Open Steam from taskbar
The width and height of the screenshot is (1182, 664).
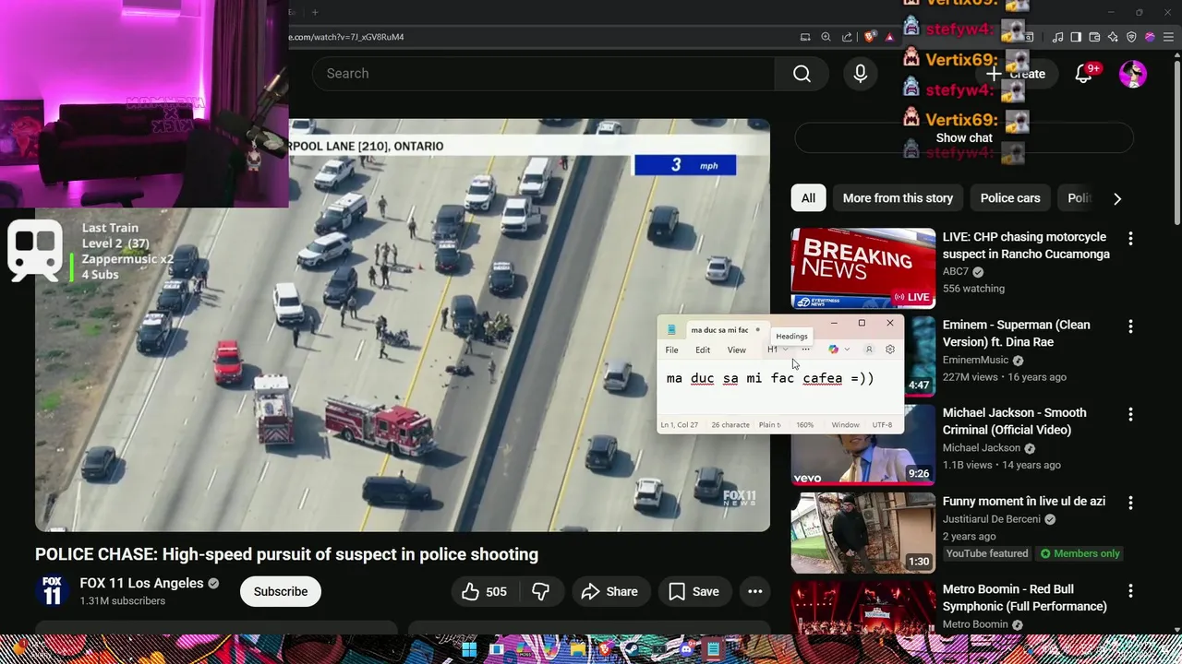pos(632,649)
